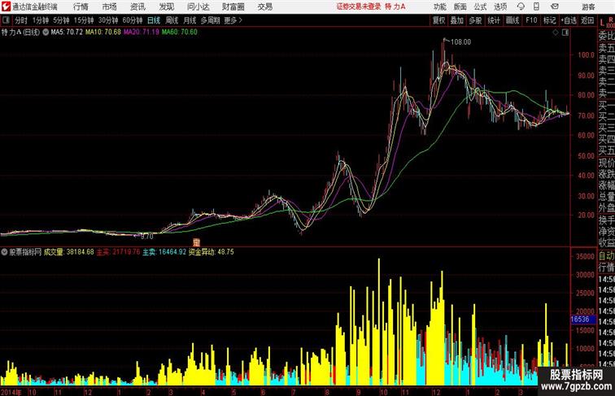
Task: Click the 2014年 date axis label
Action: 11,392
